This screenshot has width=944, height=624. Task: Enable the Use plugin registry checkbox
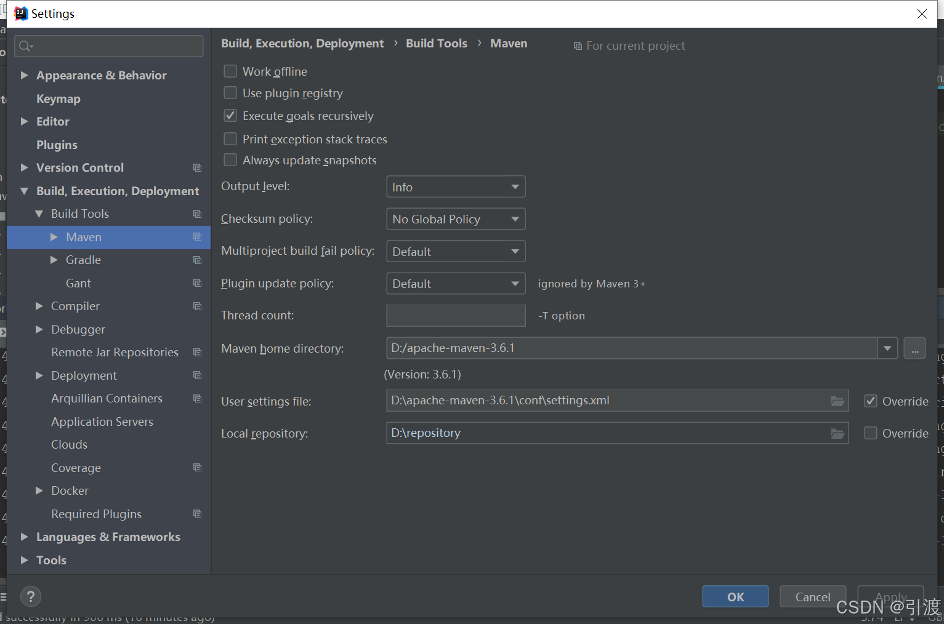coord(230,93)
